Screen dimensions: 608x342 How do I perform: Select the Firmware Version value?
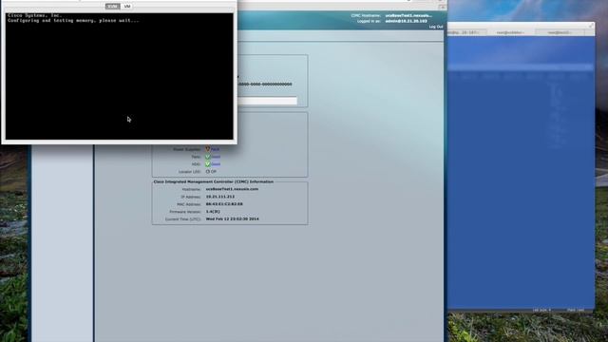tap(213, 211)
